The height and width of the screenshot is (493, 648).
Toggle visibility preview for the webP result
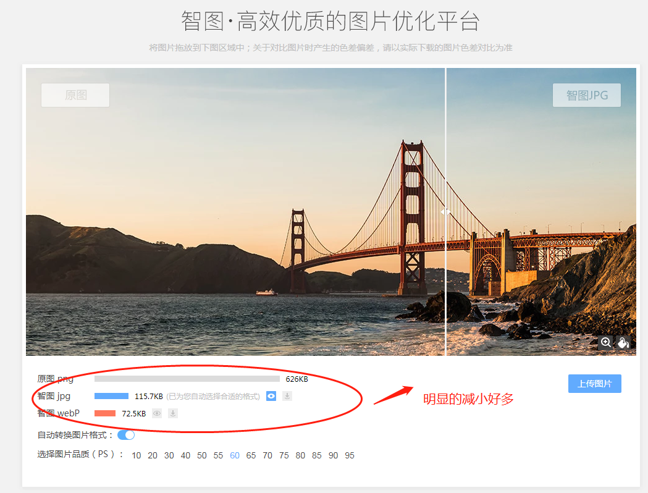coord(156,413)
